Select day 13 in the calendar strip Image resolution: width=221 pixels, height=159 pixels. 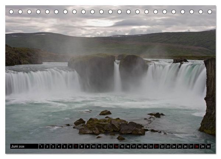tap(110, 146)
